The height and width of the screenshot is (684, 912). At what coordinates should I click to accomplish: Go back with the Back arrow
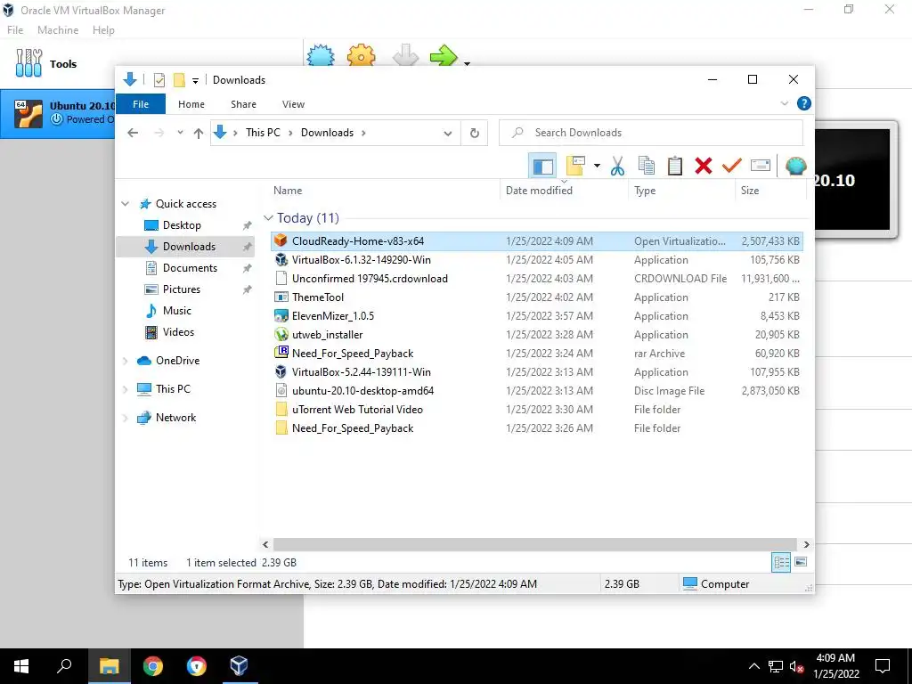[x=133, y=133]
